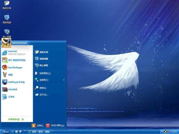
Task: Start WinRAR from the Start menu
Action: (12, 90)
